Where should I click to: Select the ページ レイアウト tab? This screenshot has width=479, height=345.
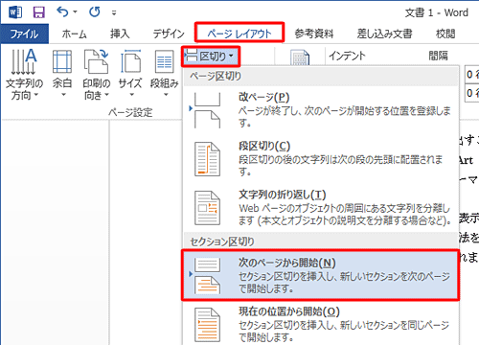point(239,34)
